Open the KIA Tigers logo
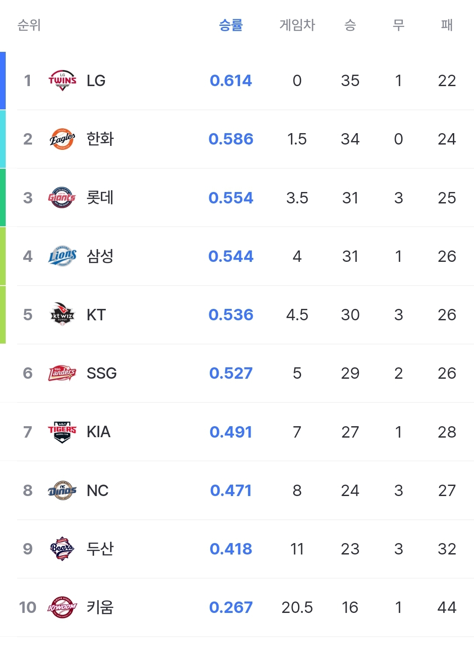Screen dimensions: 474x645 click(x=62, y=432)
